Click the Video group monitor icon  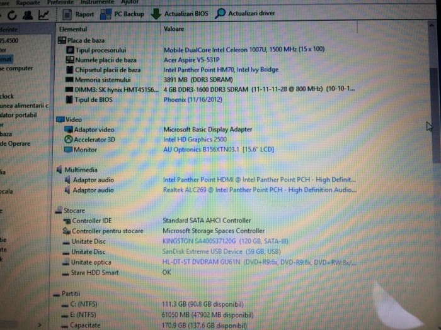pos(60,119)
